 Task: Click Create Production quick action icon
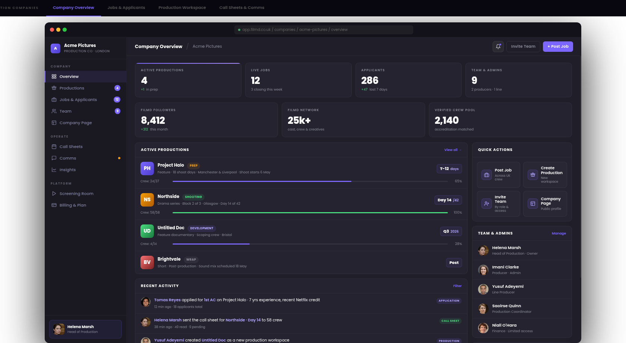point(533,174)
